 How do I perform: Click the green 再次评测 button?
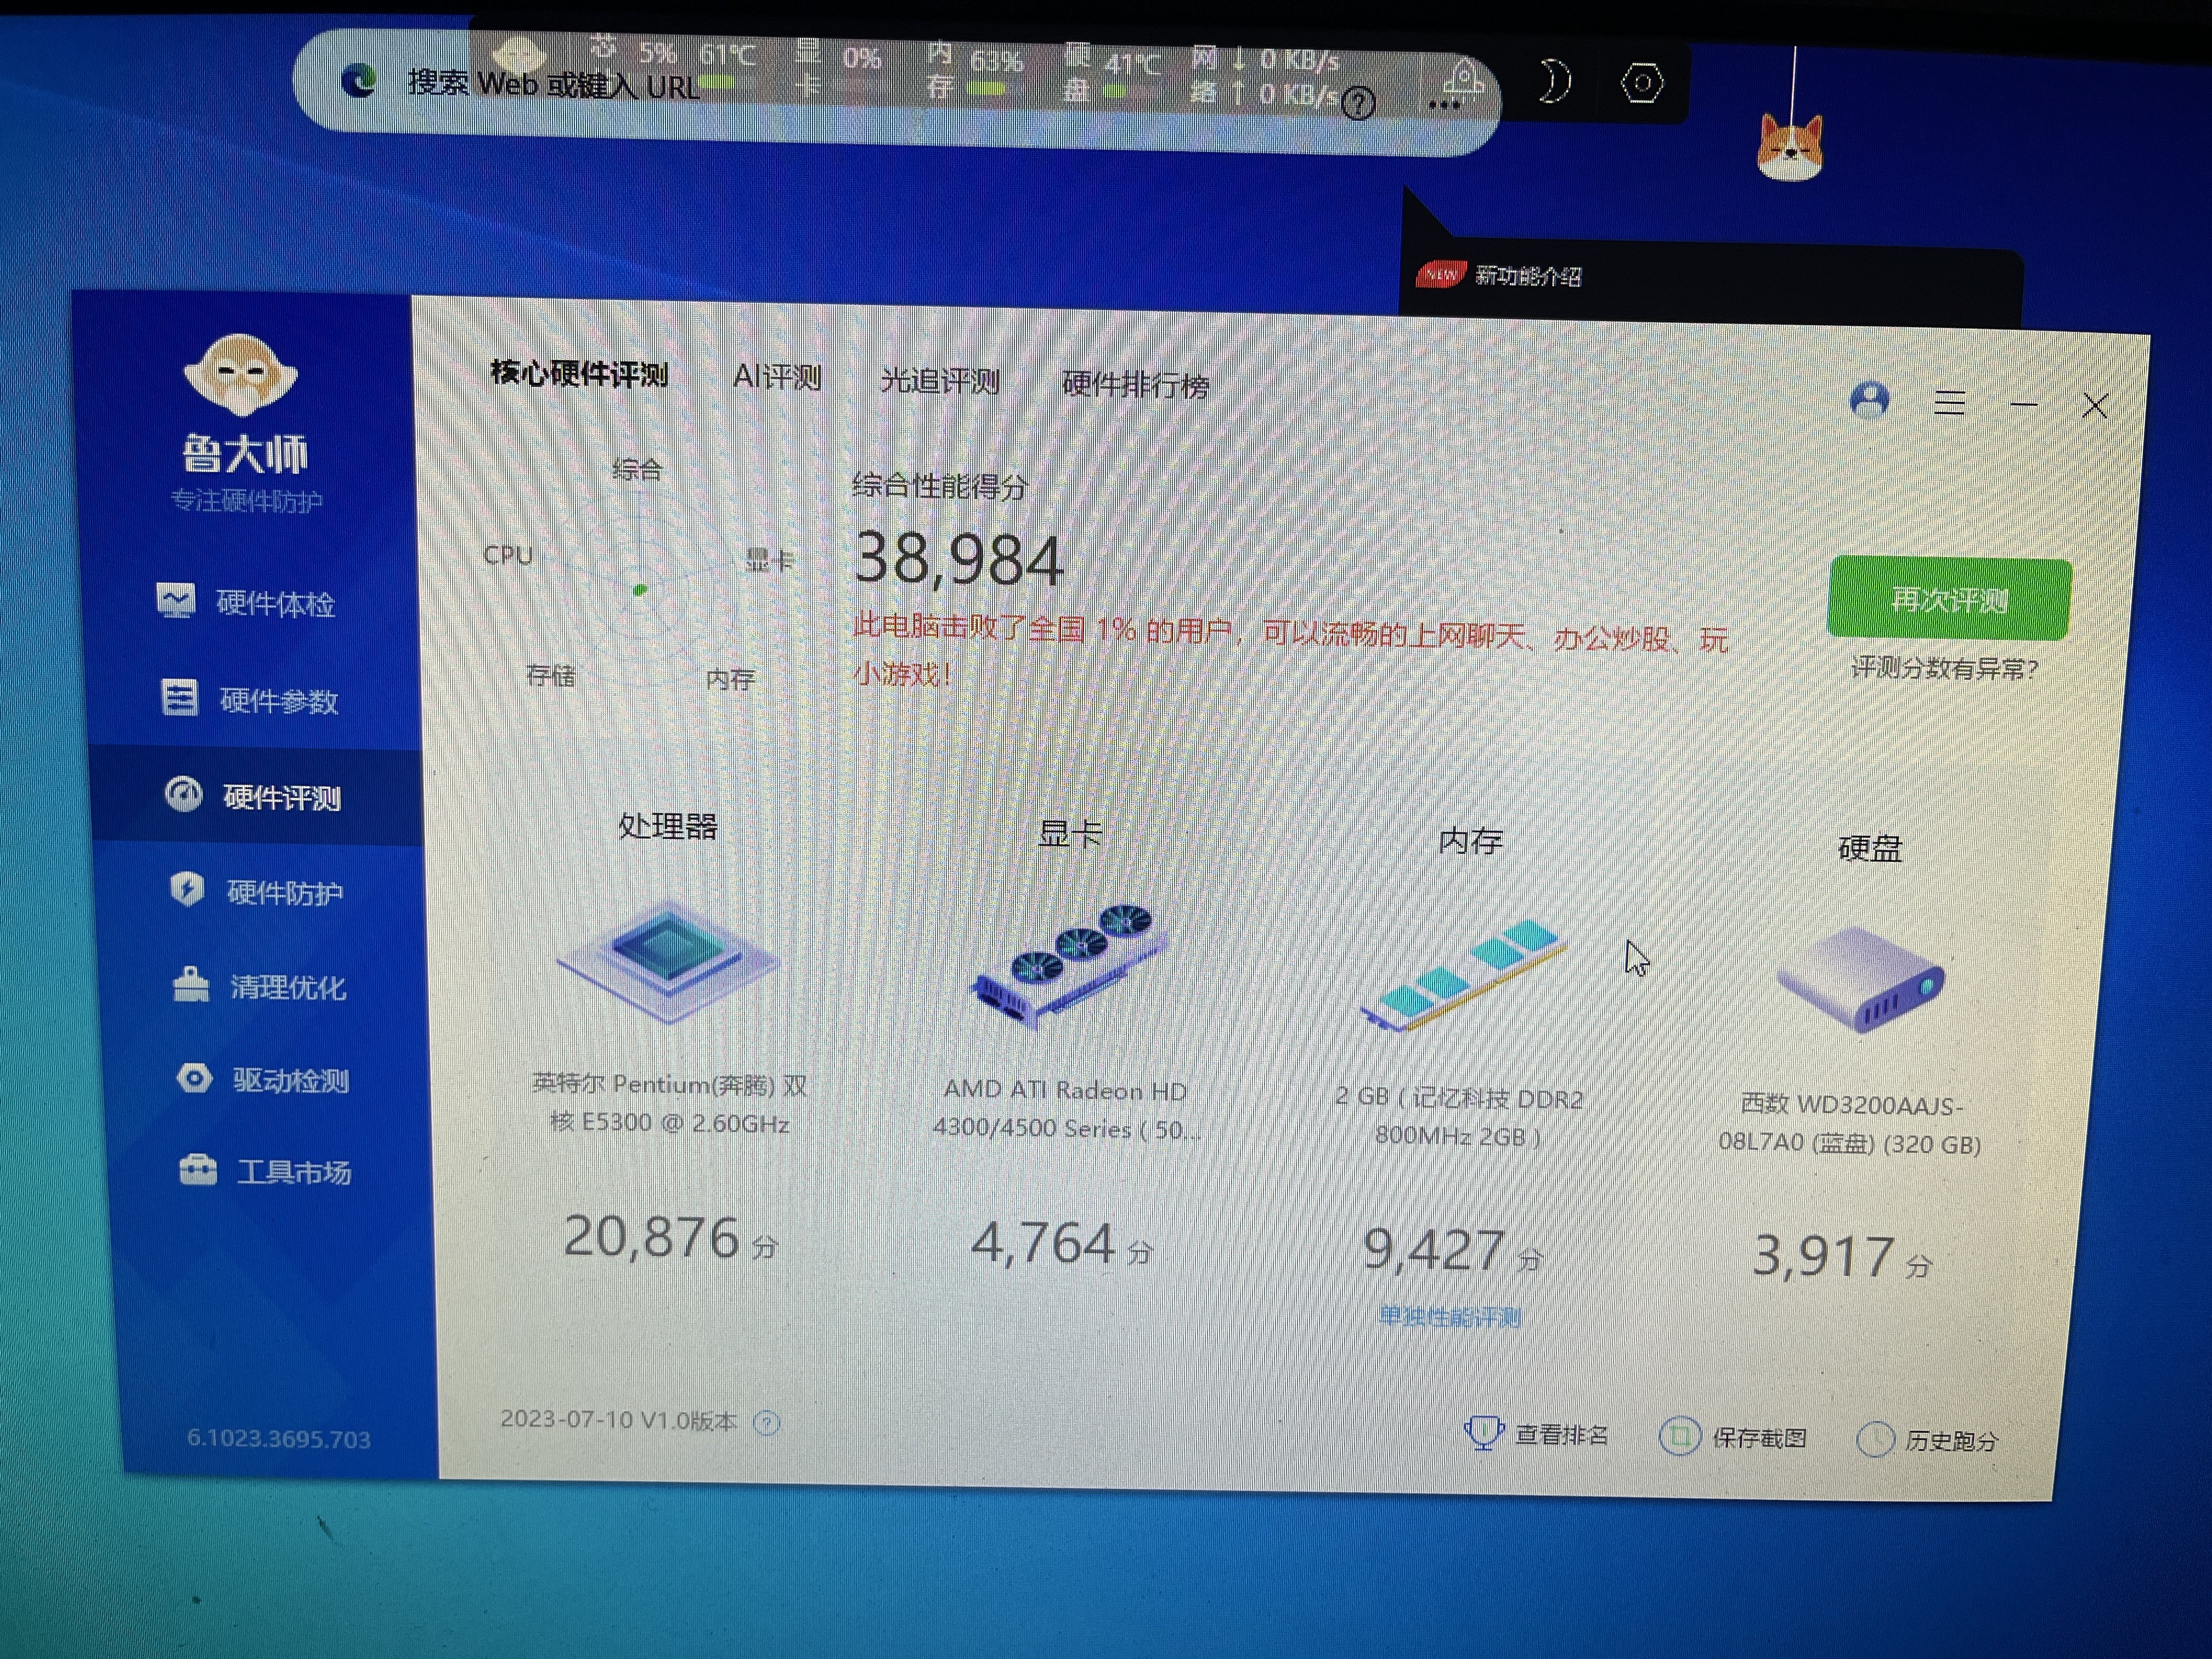coord(1949,599)
